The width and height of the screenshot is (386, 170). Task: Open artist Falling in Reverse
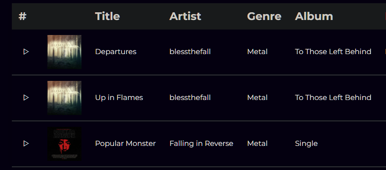pos(201,144)
